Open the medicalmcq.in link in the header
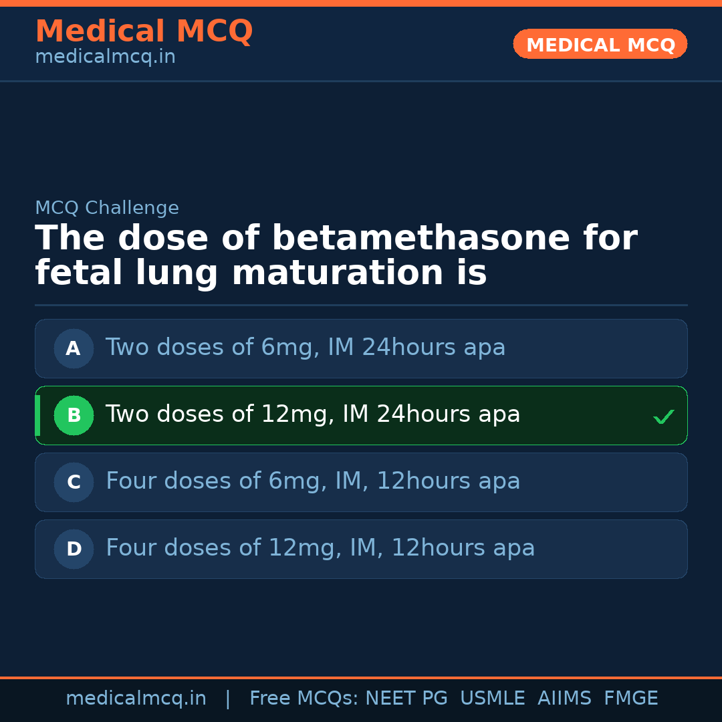Screen dimensions: 722x722 (x=105, y=57)
